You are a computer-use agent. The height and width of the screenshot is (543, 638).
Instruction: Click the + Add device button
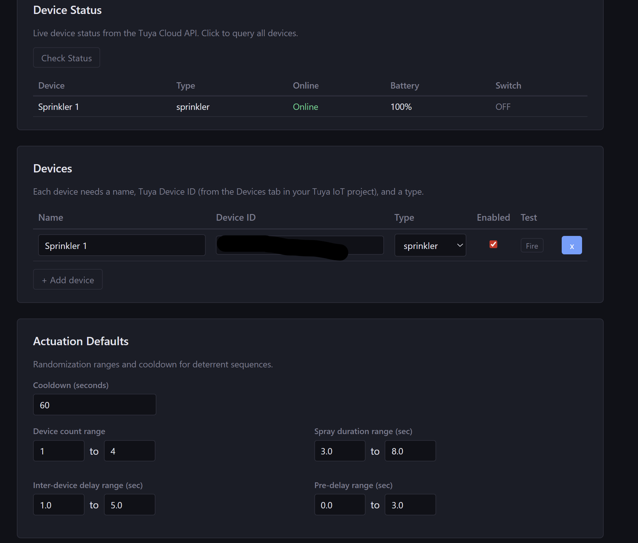coord(67,279)
